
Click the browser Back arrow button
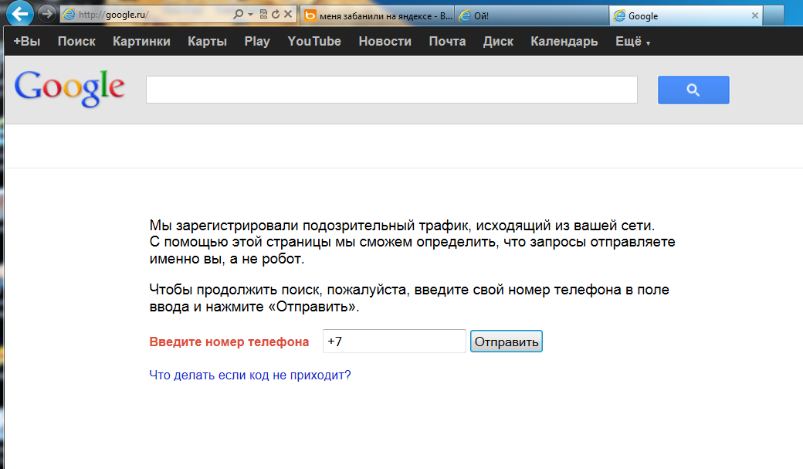[19, 13]
